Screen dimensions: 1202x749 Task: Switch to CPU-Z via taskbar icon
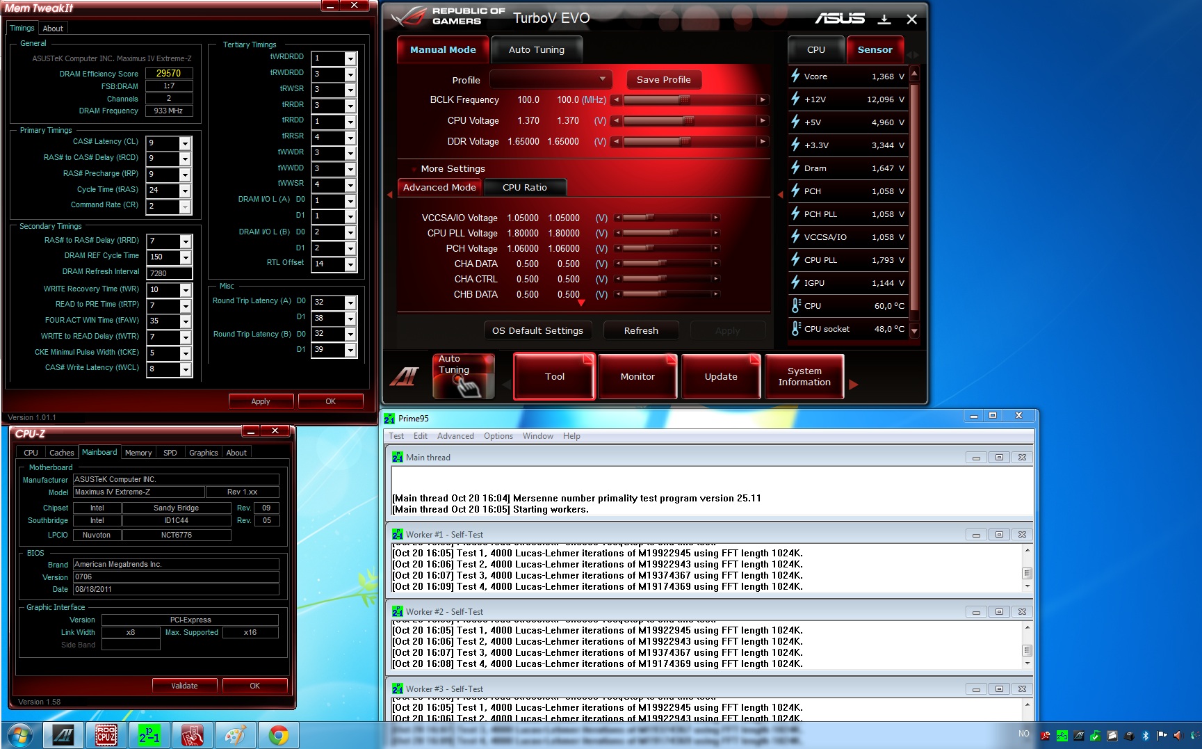pos(106,735)
